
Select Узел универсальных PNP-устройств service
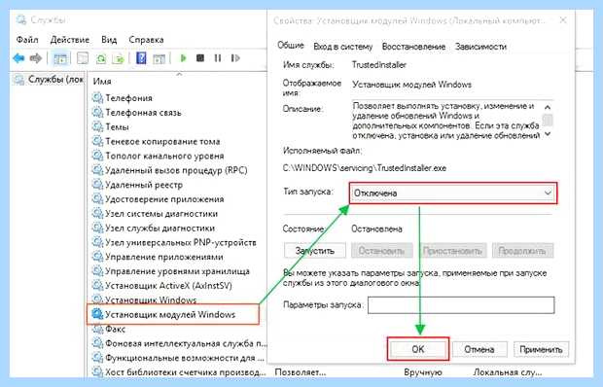click(x=181, y=242)
